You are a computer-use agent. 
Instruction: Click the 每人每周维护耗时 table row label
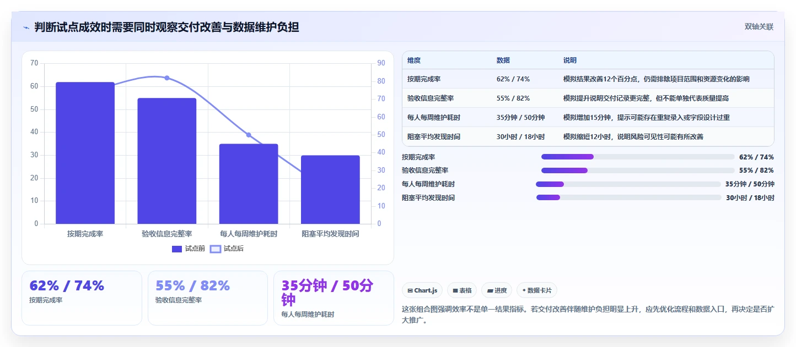(434, 118)
